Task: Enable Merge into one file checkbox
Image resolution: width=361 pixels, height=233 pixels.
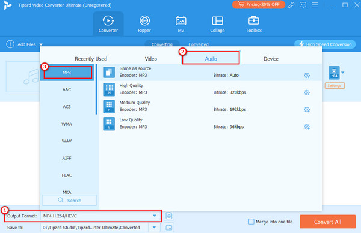Action: pyautogui.click(x=251, y=222)
